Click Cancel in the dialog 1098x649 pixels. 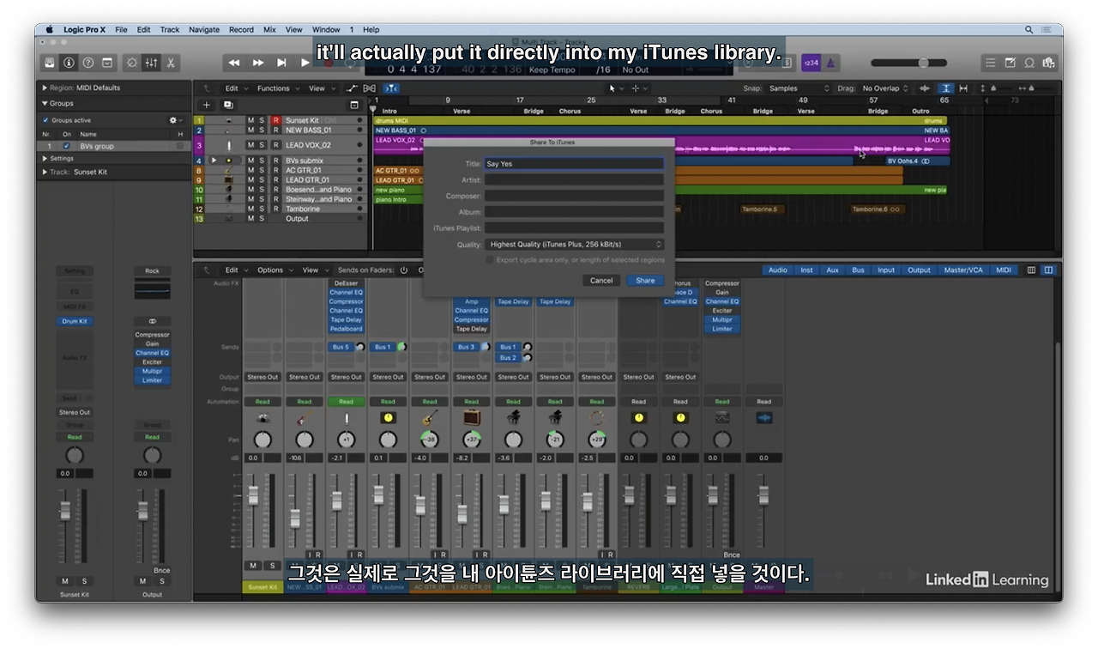601,280
